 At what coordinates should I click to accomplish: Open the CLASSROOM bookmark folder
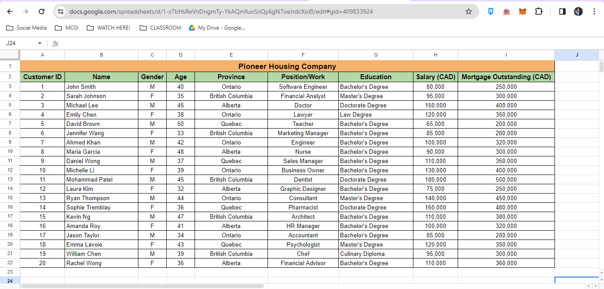161,28
